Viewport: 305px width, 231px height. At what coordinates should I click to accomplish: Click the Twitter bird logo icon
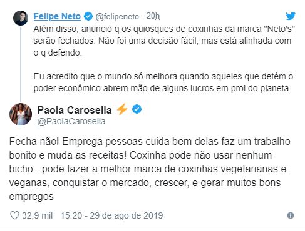tap(291, 16)
